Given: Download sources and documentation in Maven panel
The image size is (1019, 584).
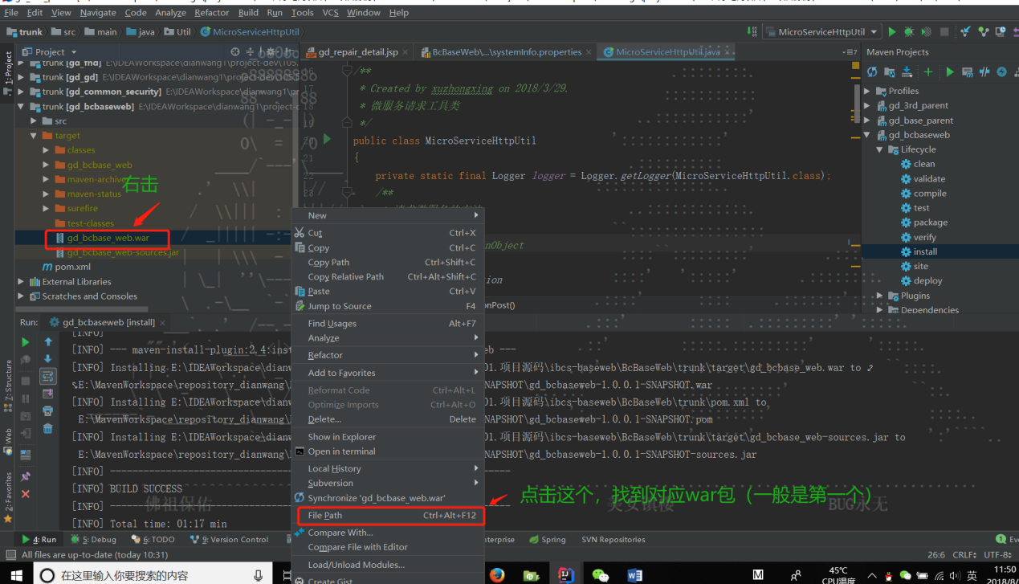Looking at the screenshot, I should (908, 71).
